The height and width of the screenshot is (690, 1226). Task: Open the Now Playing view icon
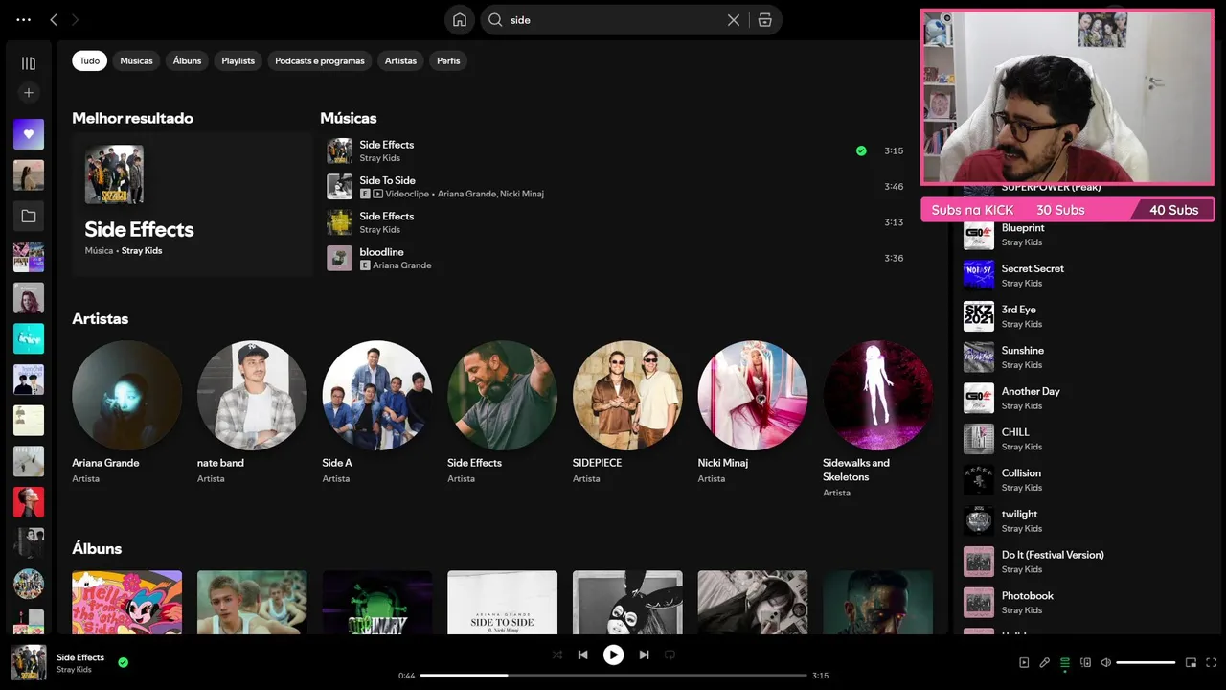point(1024,662)
